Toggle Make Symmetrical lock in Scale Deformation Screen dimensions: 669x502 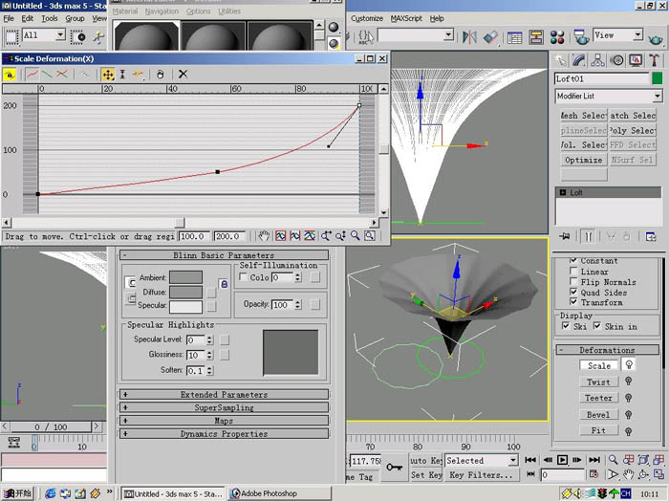click(10, 75)
